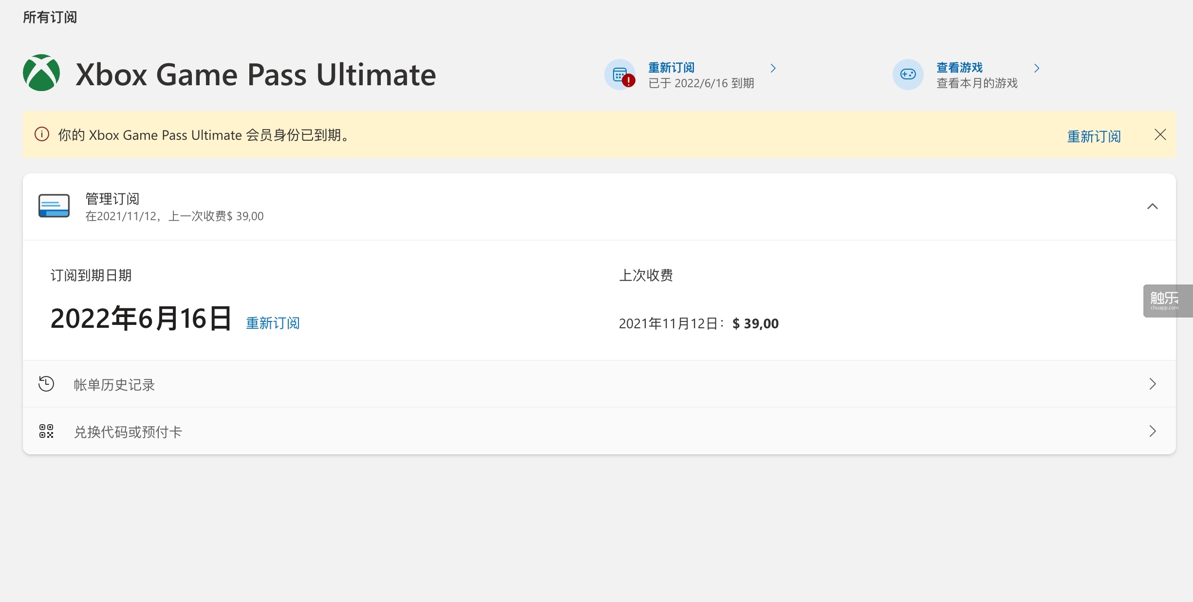
Task: Open the 查看游戏 link
Action: click(x=959, y=67)
